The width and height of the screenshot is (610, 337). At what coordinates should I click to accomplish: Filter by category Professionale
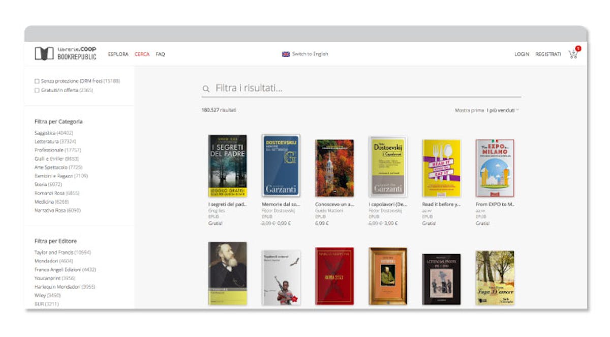click(57, 150)
